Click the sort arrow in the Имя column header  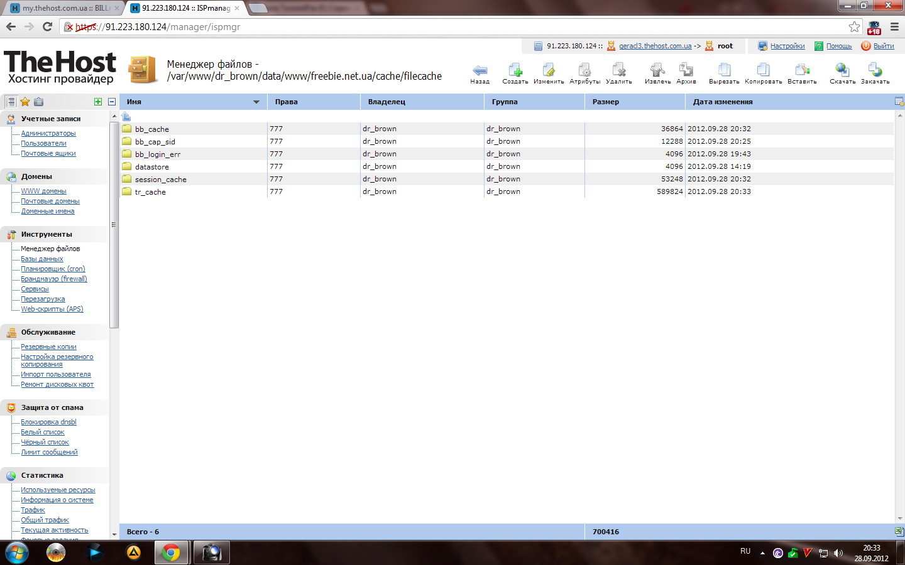point(256,102)
